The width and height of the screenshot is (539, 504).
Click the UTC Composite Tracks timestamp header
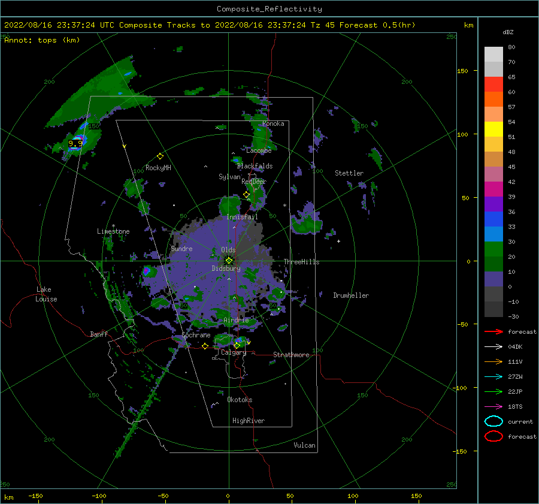(210, 25)
